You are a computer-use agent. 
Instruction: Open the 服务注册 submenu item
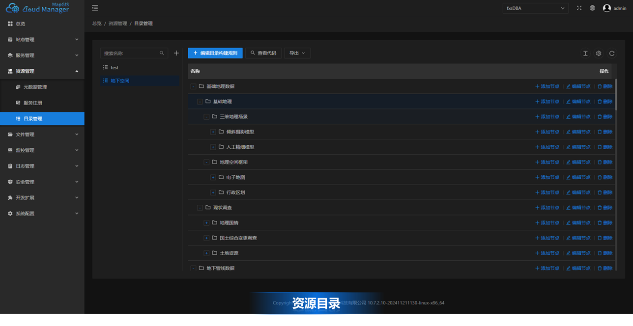pos(42,103)
